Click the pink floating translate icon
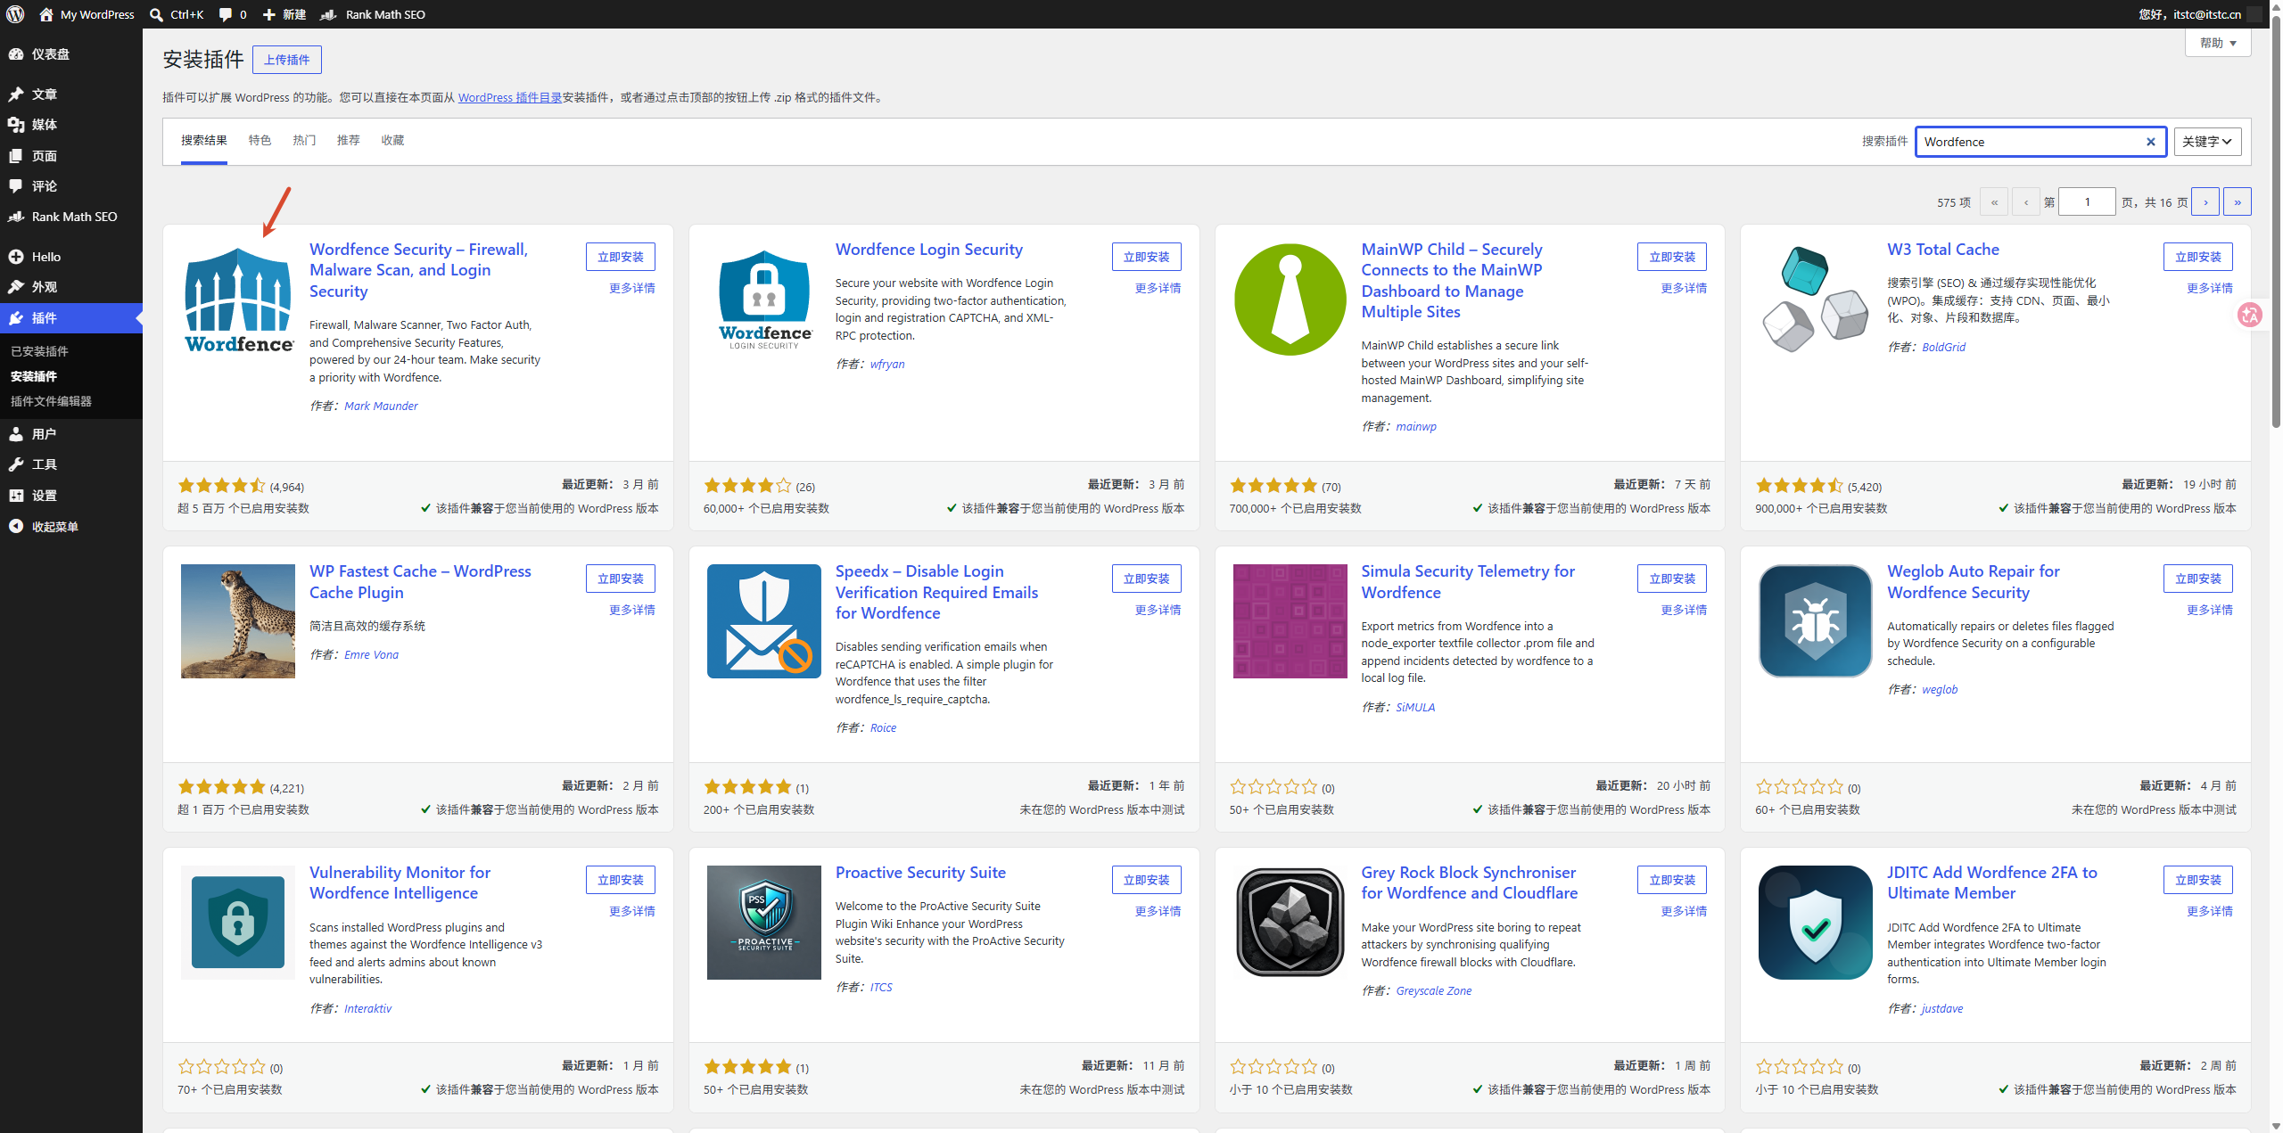This screenshot has width=2283, height=1133. (x=2250, y=315)
